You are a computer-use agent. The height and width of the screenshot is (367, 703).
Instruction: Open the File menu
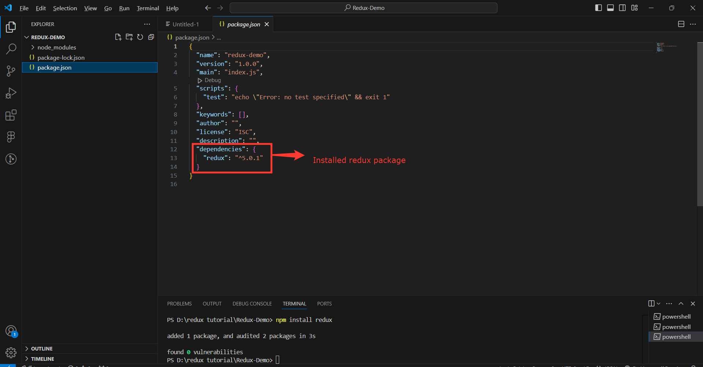[x=24, y=8]
